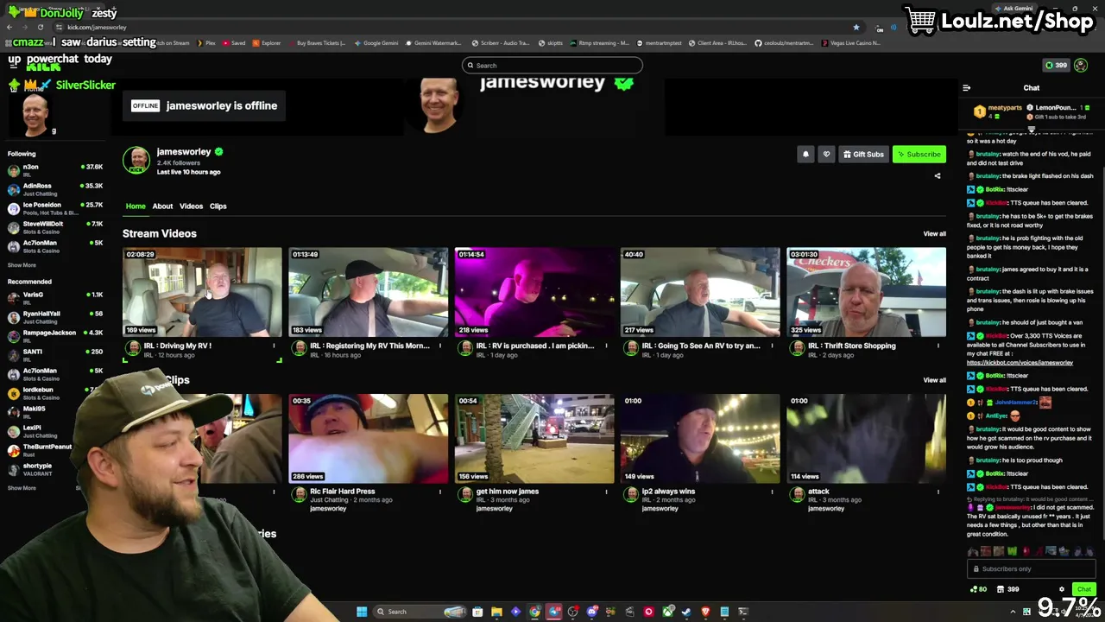
Task: Open chat settings gear icon
Action: click(1062, 589)
